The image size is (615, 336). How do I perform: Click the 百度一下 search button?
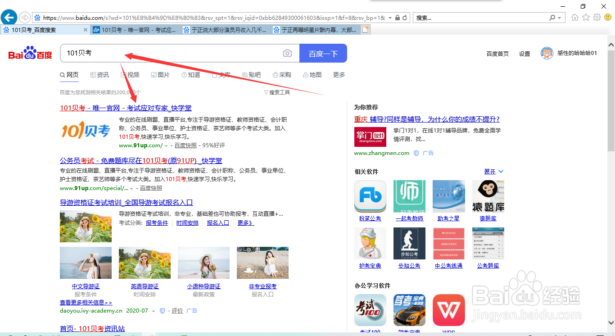click(x=323, y=53)
